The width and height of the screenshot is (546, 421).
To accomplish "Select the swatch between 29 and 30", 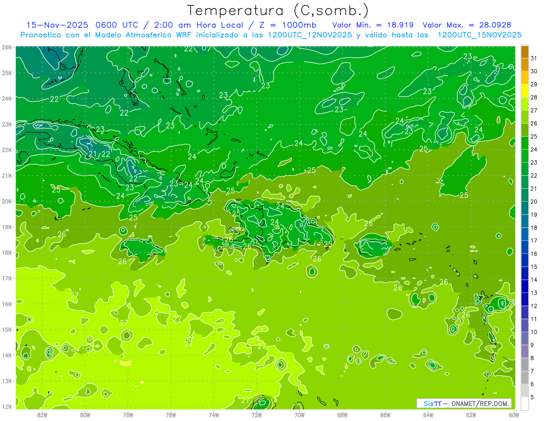I will tap(525, 78).
